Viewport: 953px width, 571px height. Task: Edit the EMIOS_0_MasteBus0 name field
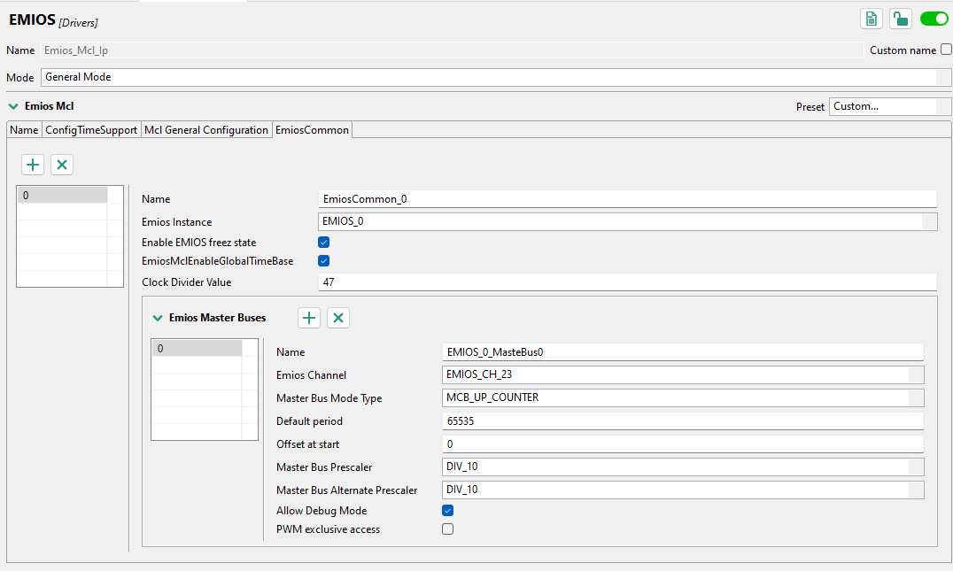[x=683, y=352]
